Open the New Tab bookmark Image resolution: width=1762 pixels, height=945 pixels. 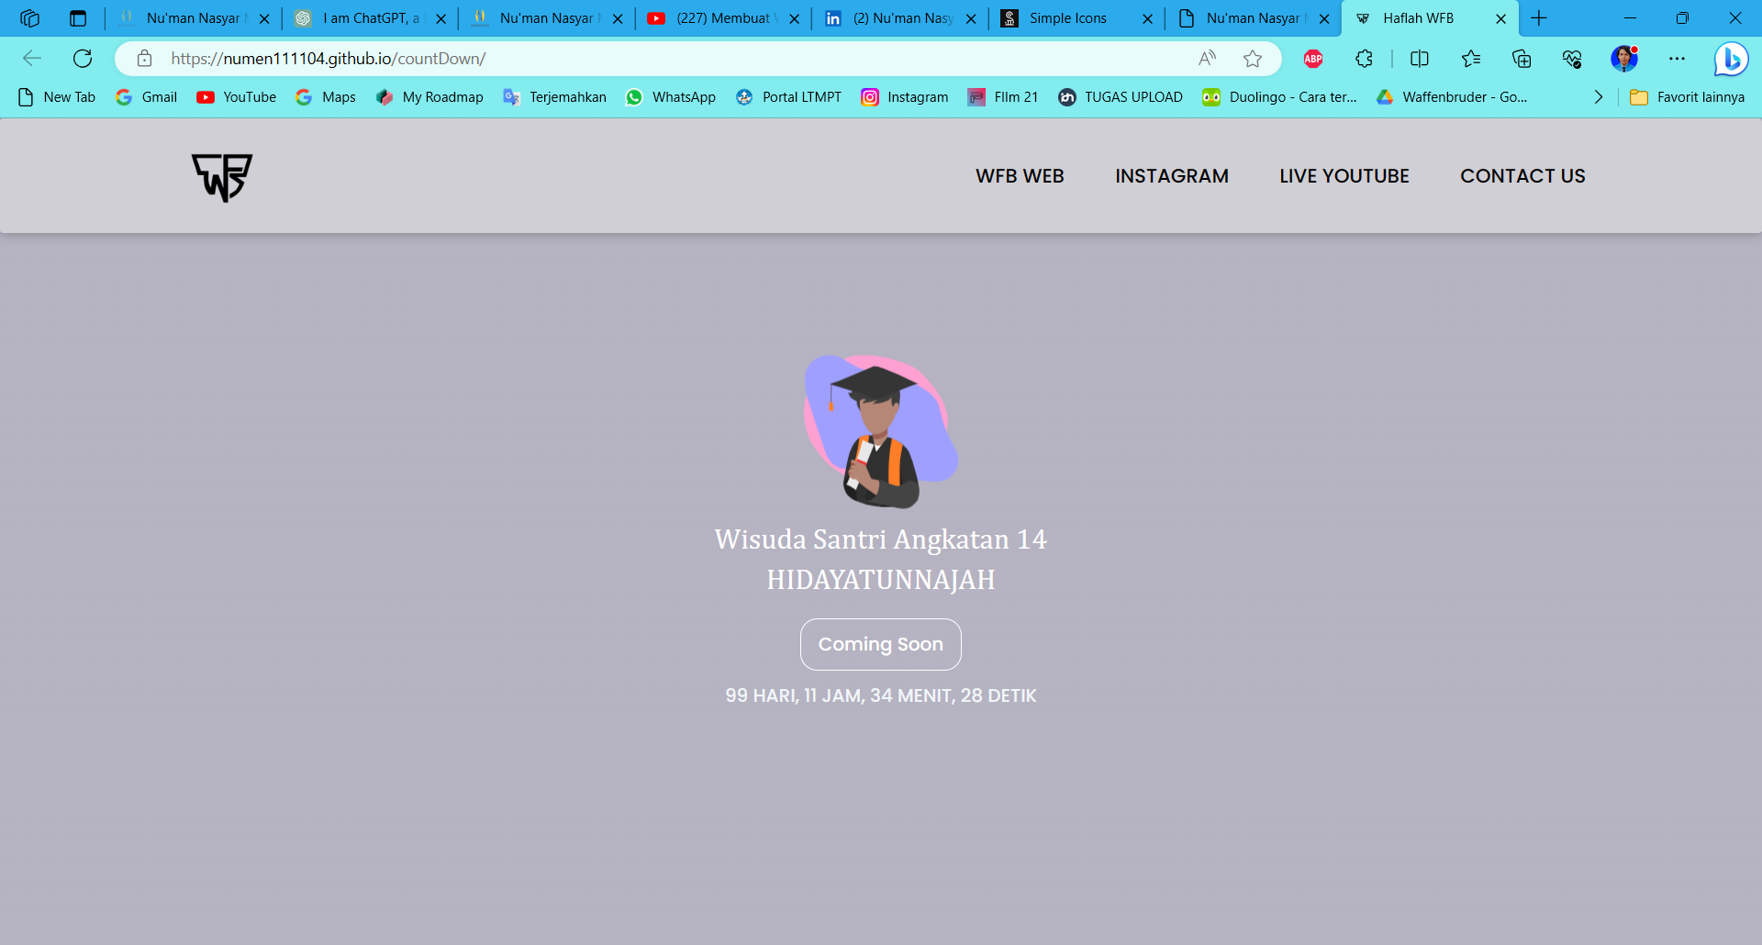[57, 97]
